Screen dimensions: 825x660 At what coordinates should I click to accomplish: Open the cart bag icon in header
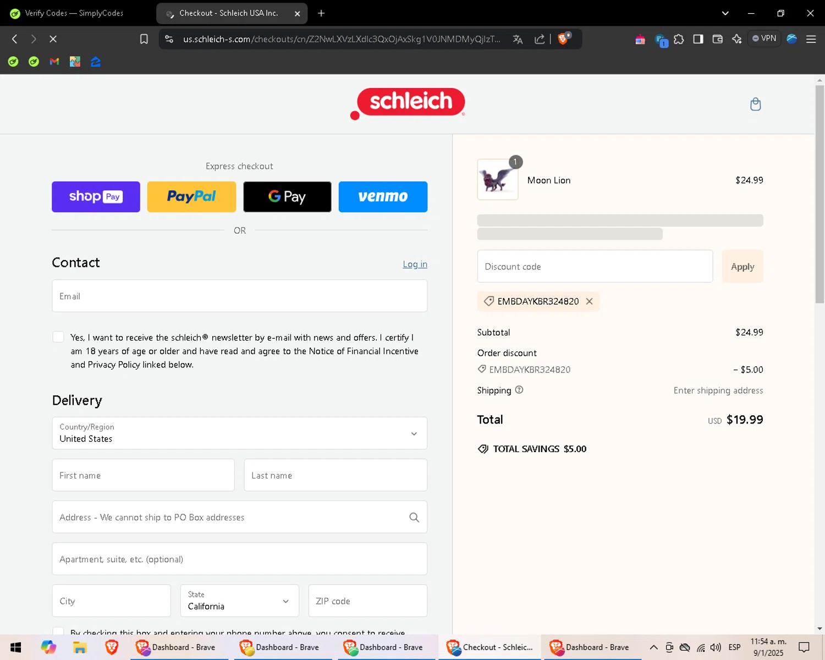(x=756, y=104)
